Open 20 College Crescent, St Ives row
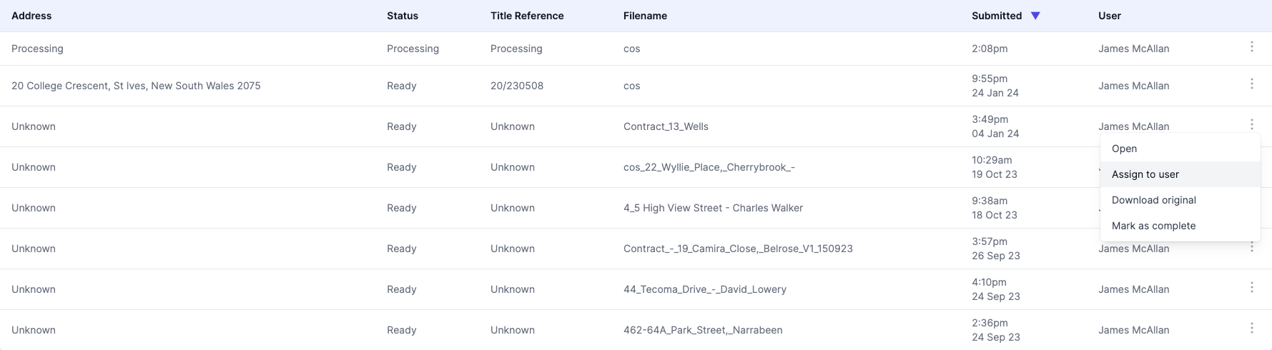This screenshot has height=350, width=1272. pos(136,86)
